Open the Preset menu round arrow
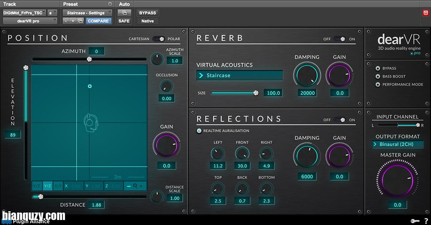The width and height of the screenshot is (431, 225). [x=110, y=4]
